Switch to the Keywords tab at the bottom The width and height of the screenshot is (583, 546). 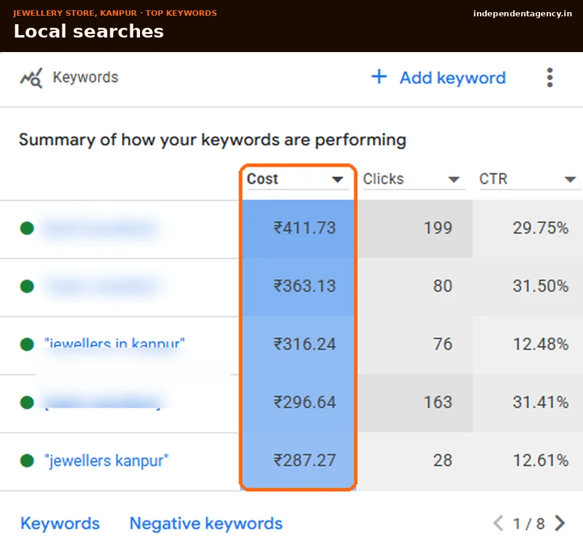pos(60,524)
